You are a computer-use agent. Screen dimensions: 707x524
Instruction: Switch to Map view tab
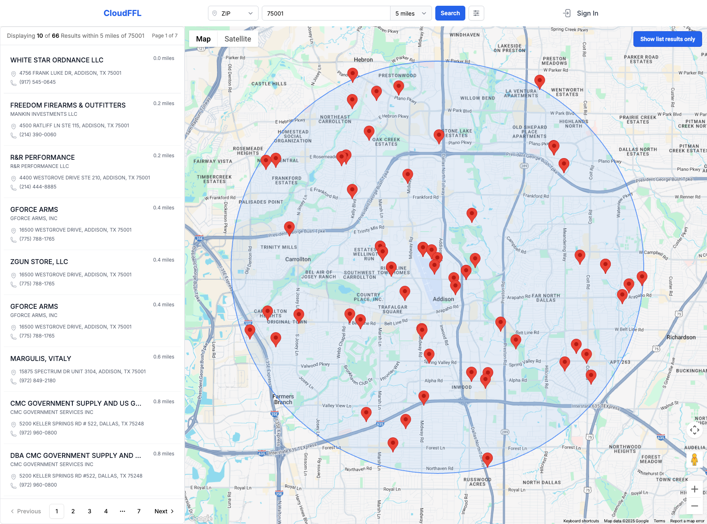point(203,39)
